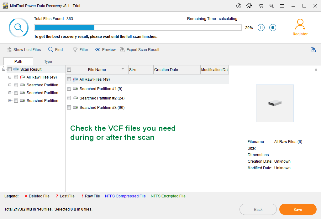Click the Searched Partition #1 drive icon
This screenshot has height=219, width=321.
coord(75,89)
